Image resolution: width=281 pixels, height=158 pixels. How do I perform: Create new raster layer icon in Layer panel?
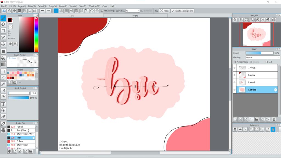[x=235, y=120]
